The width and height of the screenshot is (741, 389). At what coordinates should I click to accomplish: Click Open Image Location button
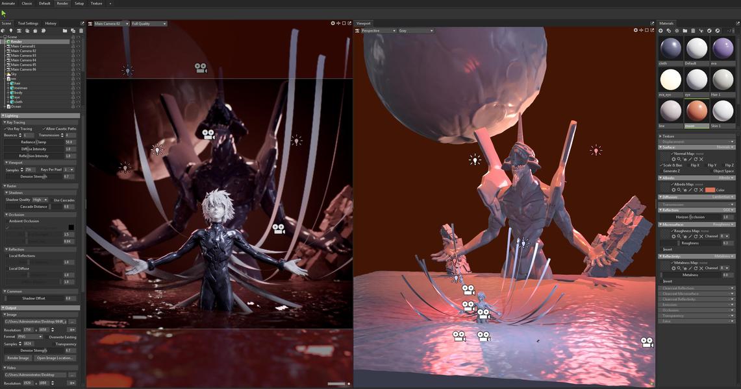coord(55,359)
